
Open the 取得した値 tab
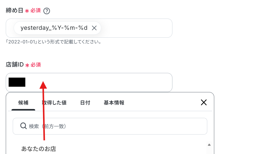(x=54, y=103)
